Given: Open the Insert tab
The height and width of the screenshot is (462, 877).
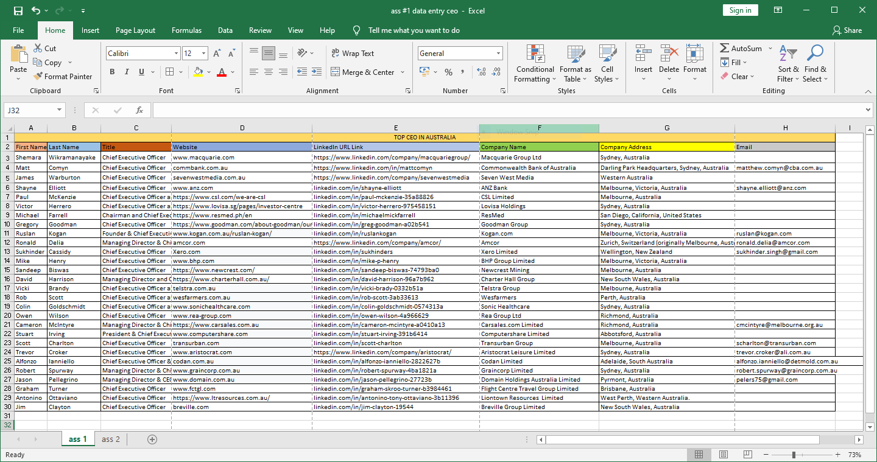Looking at the screenshot, I should (90, 30).
